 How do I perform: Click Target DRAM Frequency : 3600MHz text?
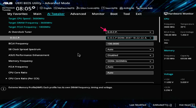[30, 23]
